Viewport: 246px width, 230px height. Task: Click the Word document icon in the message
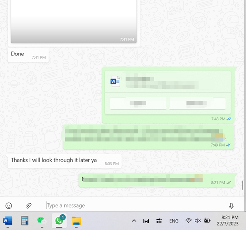115,82
